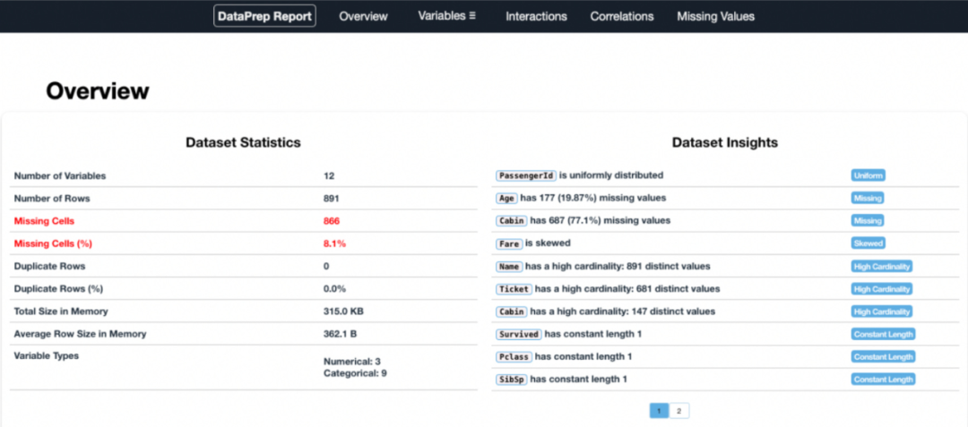This screenshot has height=427, width=968.
Task: Click the DataPrep Report logo button
Action: click(x=264, y=16)
